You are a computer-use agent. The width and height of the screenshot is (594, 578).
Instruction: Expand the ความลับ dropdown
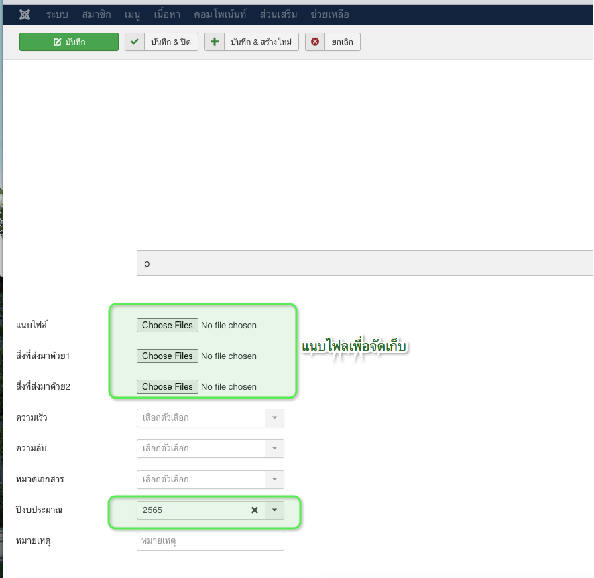tap(210, 449)
